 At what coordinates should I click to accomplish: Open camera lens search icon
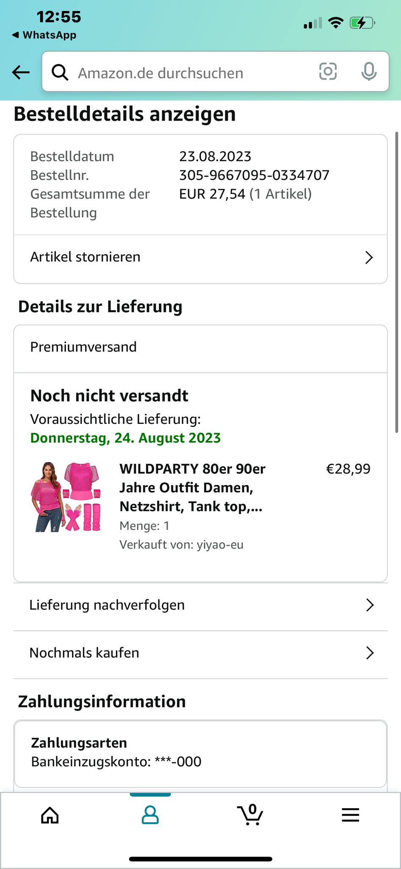click(x=328, y=71)
